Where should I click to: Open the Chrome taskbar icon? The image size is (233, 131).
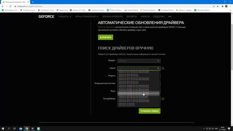27,128
